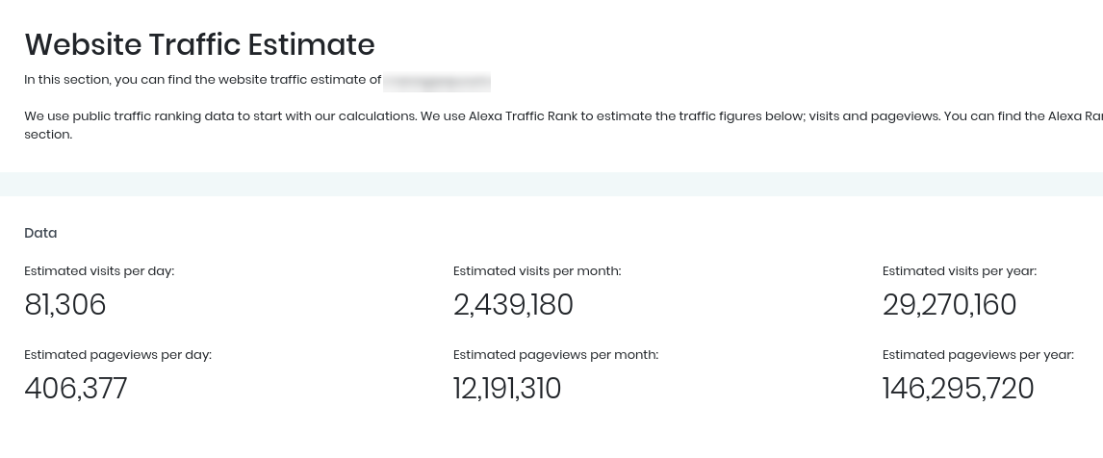Image resolution: width=1103 pixels, height=458 pixels.
Task: Select the "Estimated pageviews per month" label
Action: tap(555, 355)
